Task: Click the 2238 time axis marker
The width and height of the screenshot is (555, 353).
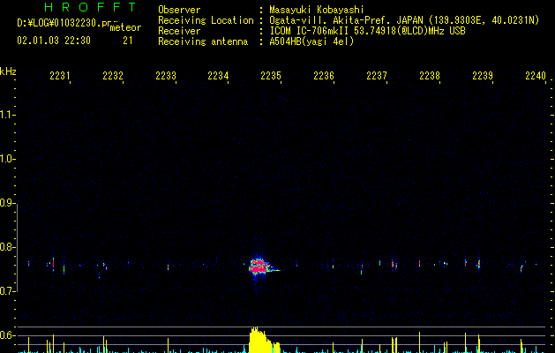Action: pos(430,76)
